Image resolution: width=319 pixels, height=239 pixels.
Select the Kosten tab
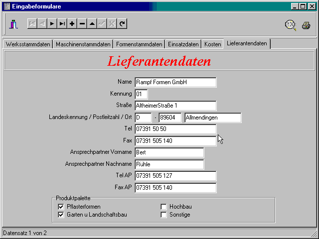point(212,44)
